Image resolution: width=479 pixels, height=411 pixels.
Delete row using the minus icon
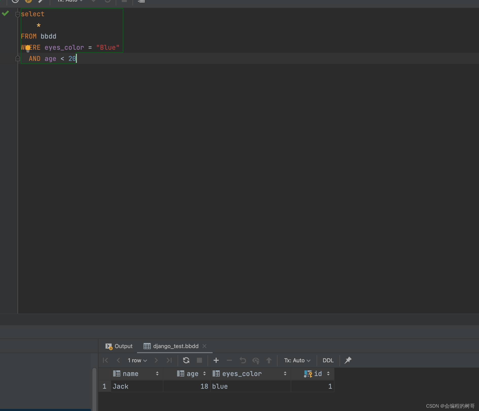click(x=229, y=360)
